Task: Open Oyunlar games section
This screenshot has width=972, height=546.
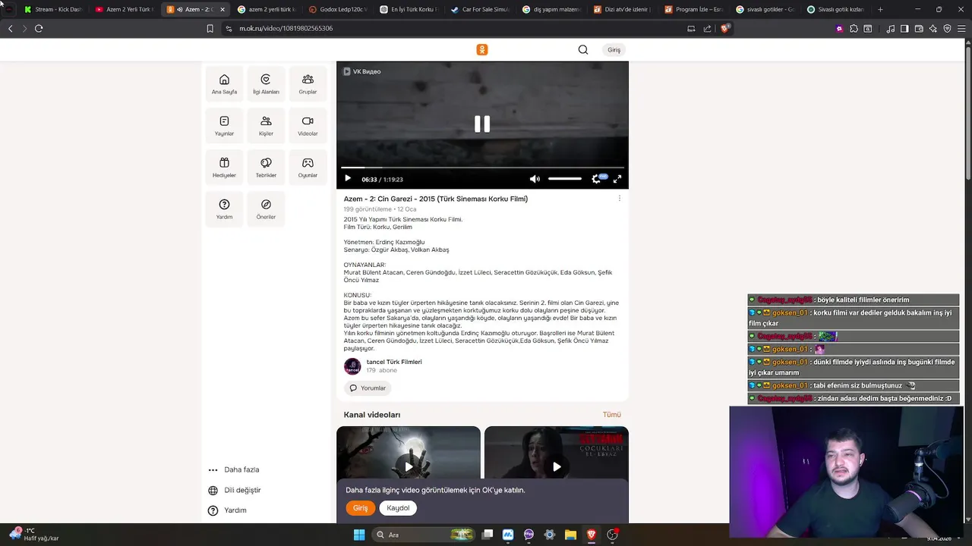Action: click(308, 168)
